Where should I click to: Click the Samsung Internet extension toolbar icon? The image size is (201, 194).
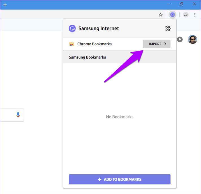click(x=172, y=15)
